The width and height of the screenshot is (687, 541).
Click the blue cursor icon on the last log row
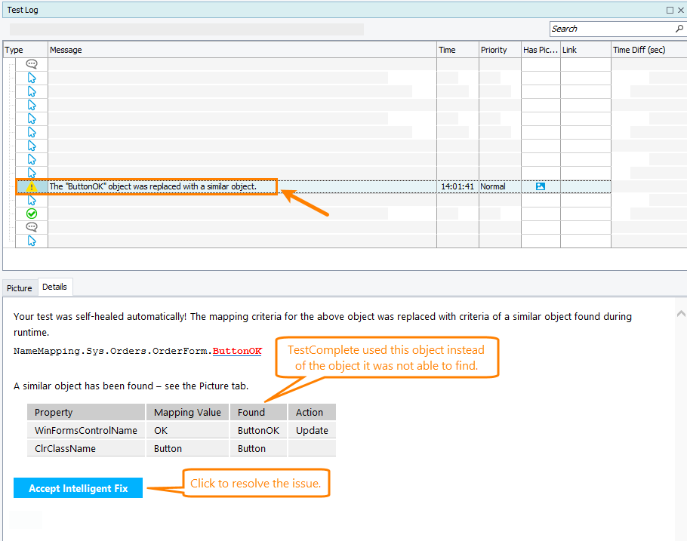(31, 241)
